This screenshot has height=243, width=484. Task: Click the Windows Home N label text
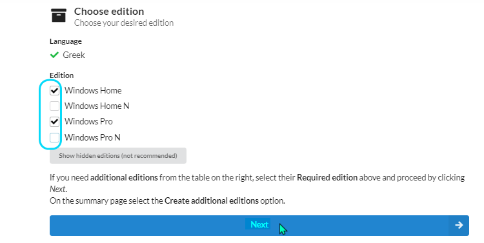coord(97,106)
